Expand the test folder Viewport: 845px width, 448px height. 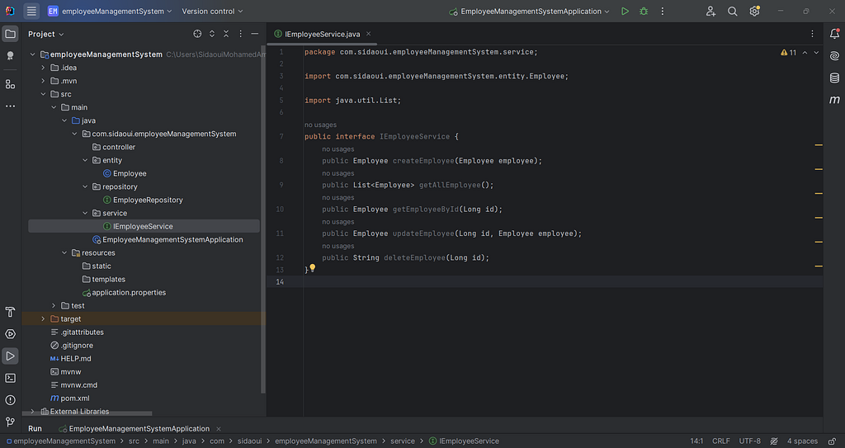[x=54, y=305]
